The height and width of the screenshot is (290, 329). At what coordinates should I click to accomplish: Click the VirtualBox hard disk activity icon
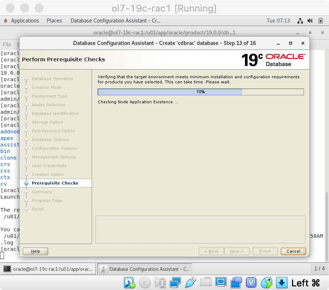pos(129,283)
